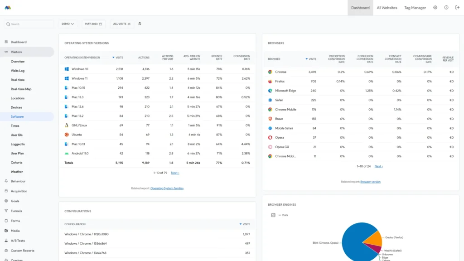Click the sidebar Search field

click(x=29, y=24)
